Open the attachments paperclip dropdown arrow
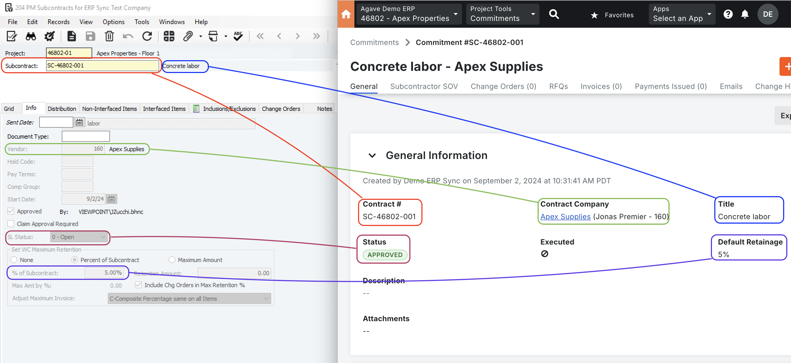 [x=201, y=36]
